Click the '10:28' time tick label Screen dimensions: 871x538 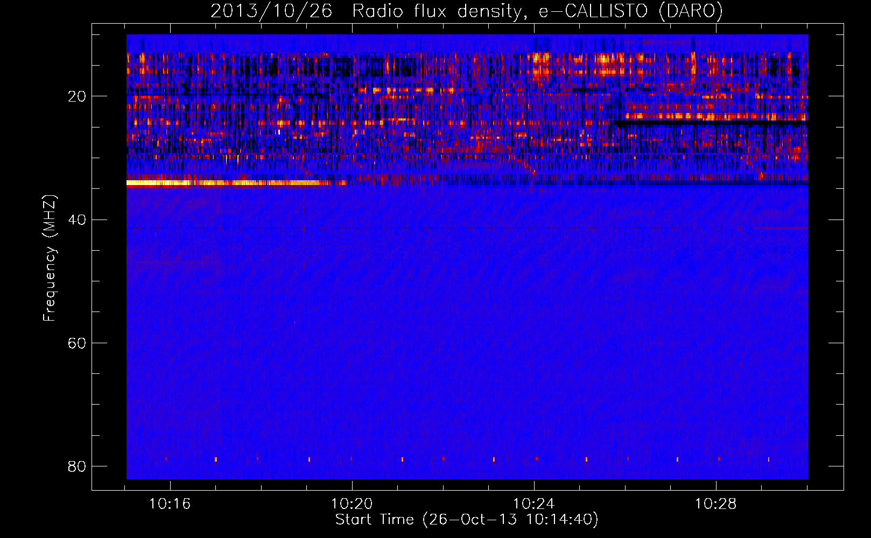[x=716, y=504]
